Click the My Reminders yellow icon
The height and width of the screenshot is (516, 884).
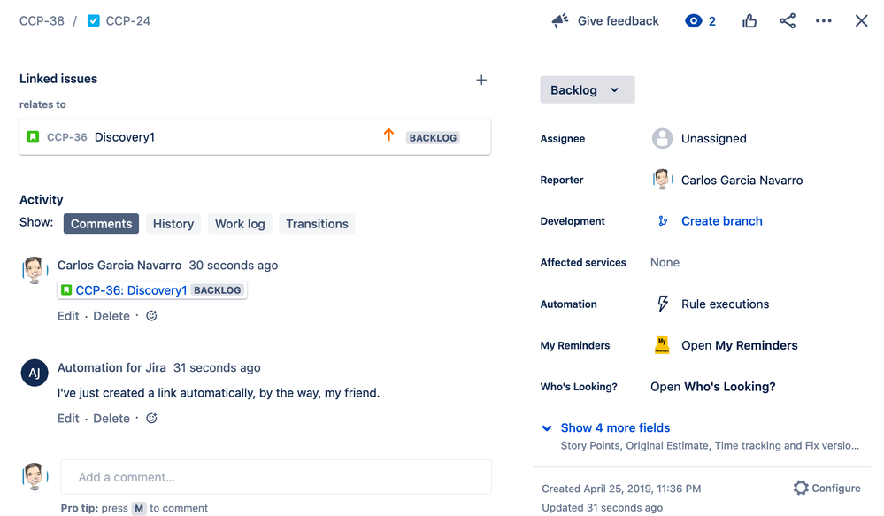click(x=662, y=345)
